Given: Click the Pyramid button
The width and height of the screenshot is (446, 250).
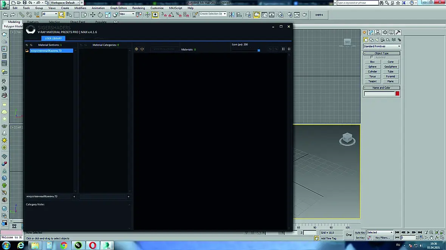Looking at the screenshot, I should click(390, 76).
